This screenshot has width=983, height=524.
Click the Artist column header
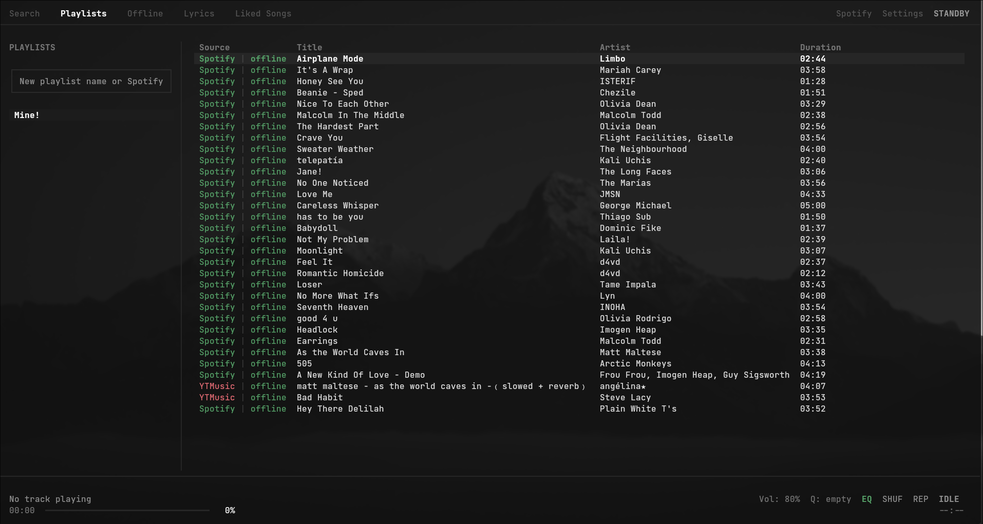coord(615,47)
